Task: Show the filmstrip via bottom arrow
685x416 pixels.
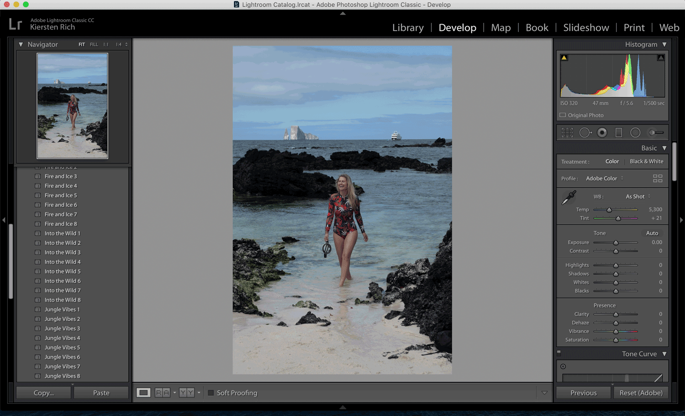Action: pyautogui.click(x=342, y=407)
